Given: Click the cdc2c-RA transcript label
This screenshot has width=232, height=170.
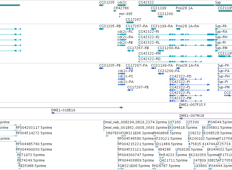Looking at the screenshot, I should [x=125, y=37].
